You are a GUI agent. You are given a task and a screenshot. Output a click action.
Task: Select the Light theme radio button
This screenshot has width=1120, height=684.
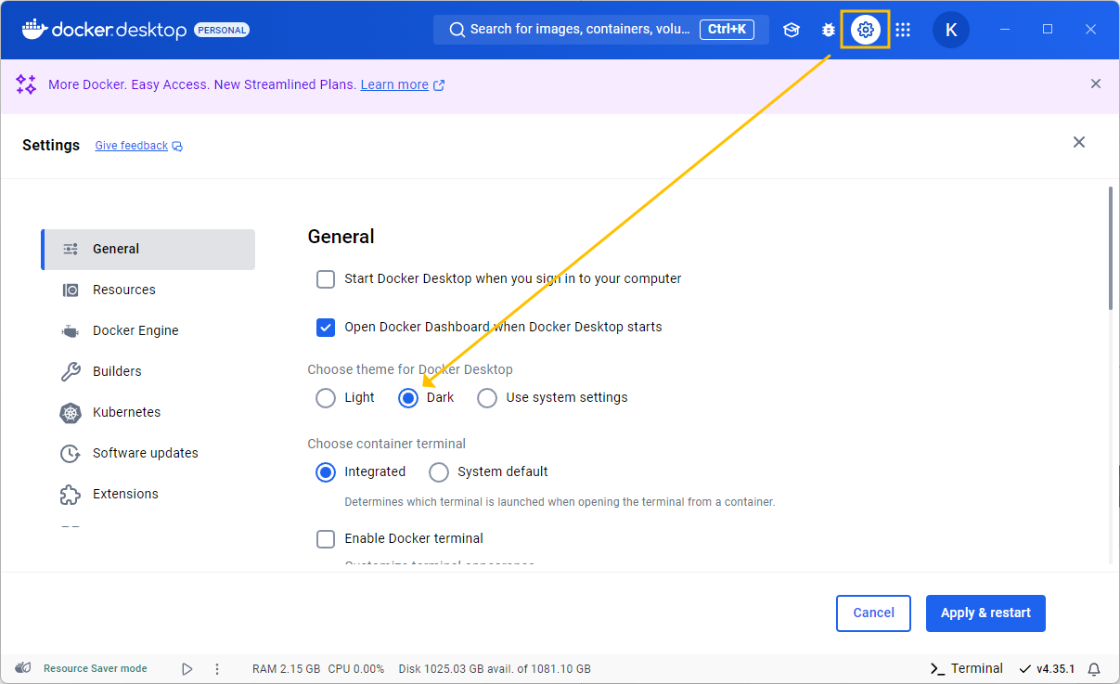326,398
